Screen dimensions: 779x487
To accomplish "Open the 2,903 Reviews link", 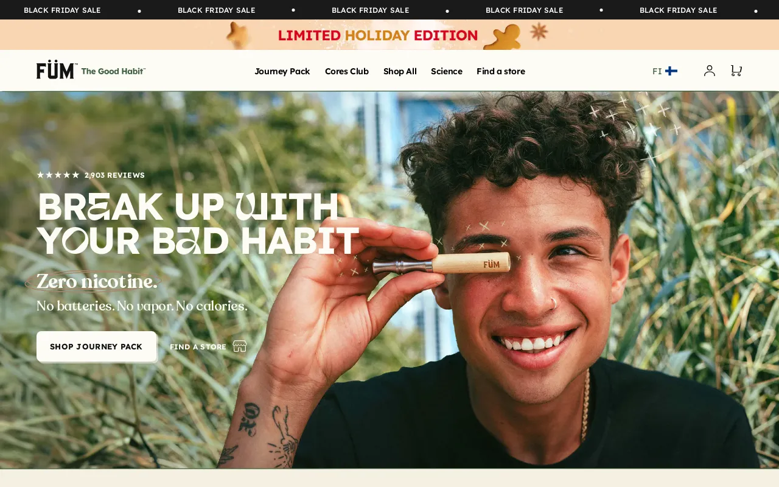I will 114,175.
